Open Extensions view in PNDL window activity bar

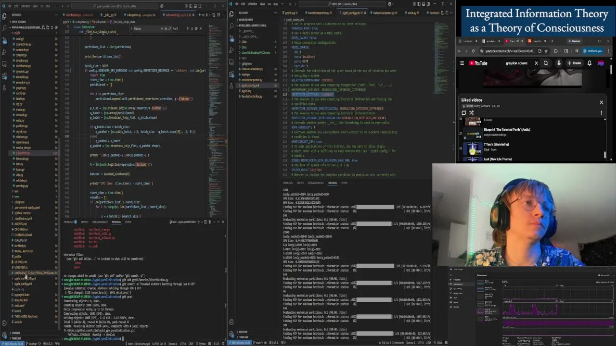click(x=231, y=74)
